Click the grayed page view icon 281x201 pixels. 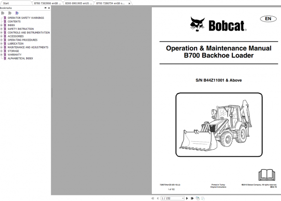[203, 198]
